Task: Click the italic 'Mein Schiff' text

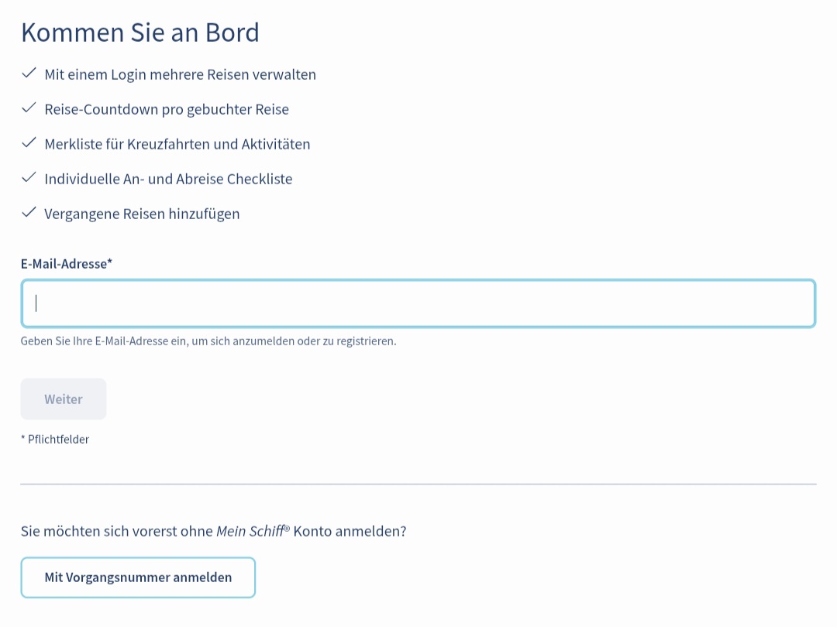Action: click(250, 531)
